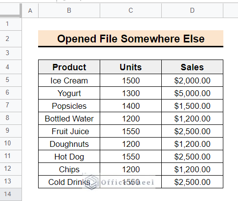
Task: Select the Yogurt units value 1300
Action: tap(130, 93)
